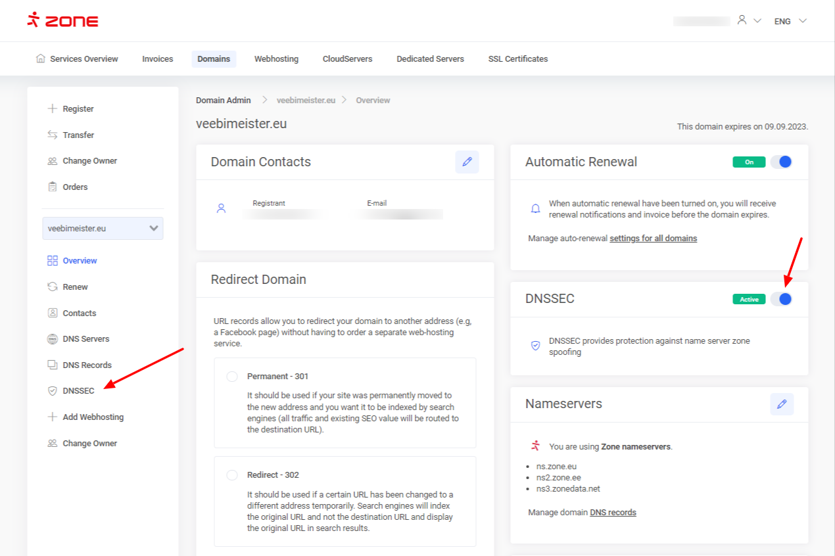Viewport: 835px width, 556px height.
Task: Click the pencil icon in Domain Contacts
Action: 467,162
